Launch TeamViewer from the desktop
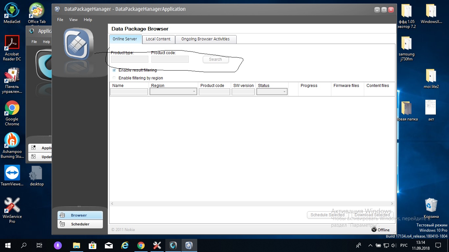This screenshot has height=252, width=449. [x=12, y=173]
